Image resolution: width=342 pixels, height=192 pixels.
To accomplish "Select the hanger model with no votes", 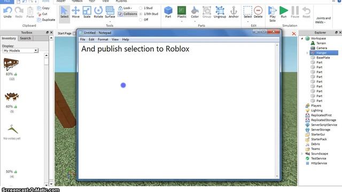I will (x=13, y=129).
